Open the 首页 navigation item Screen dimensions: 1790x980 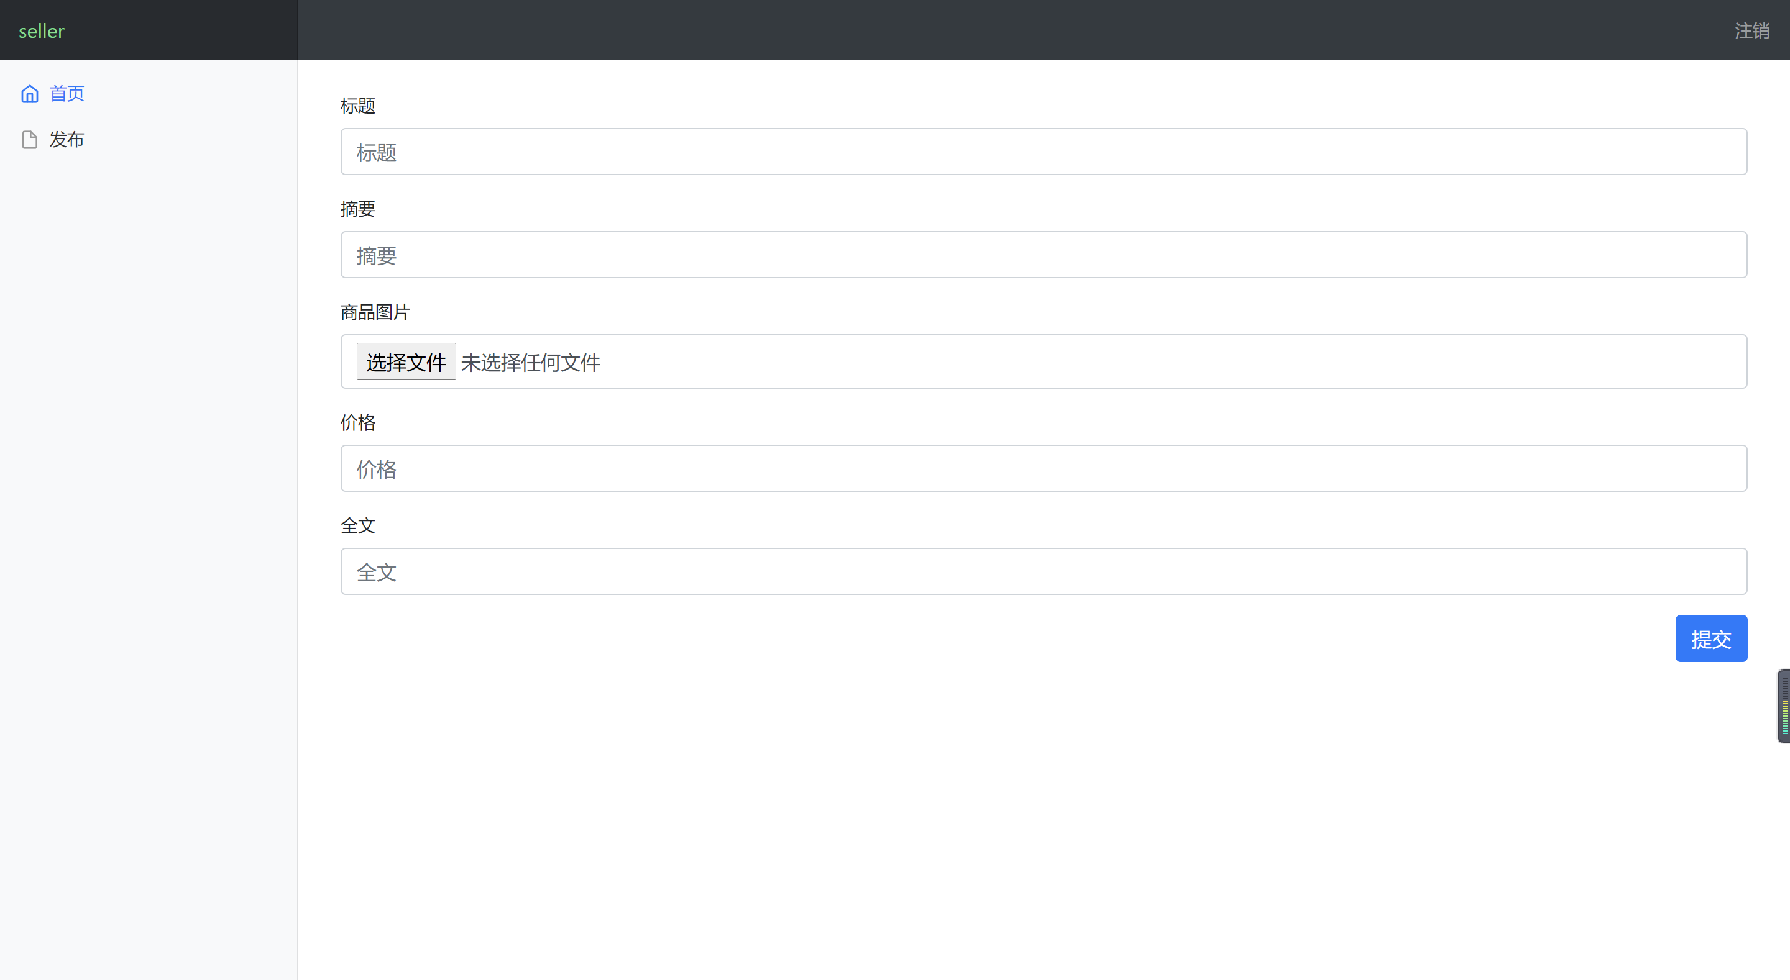(67, 93)
